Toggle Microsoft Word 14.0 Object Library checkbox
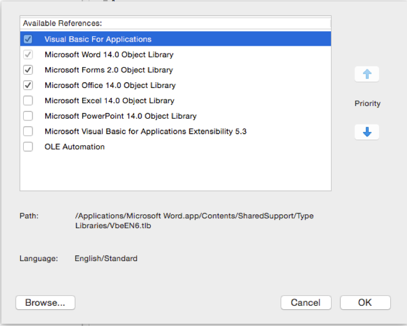 [28, 54]
